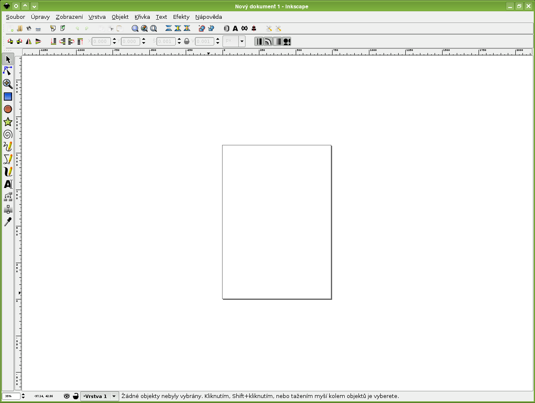Click the Raise to top icon
The width and height of the screenshot is (535, 403).
pyautogui.click(x=80, y=41)
